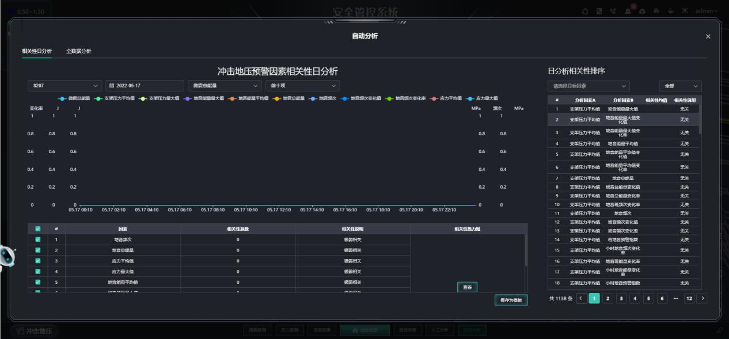Toggle the 地音频次 legend marker

313,98
